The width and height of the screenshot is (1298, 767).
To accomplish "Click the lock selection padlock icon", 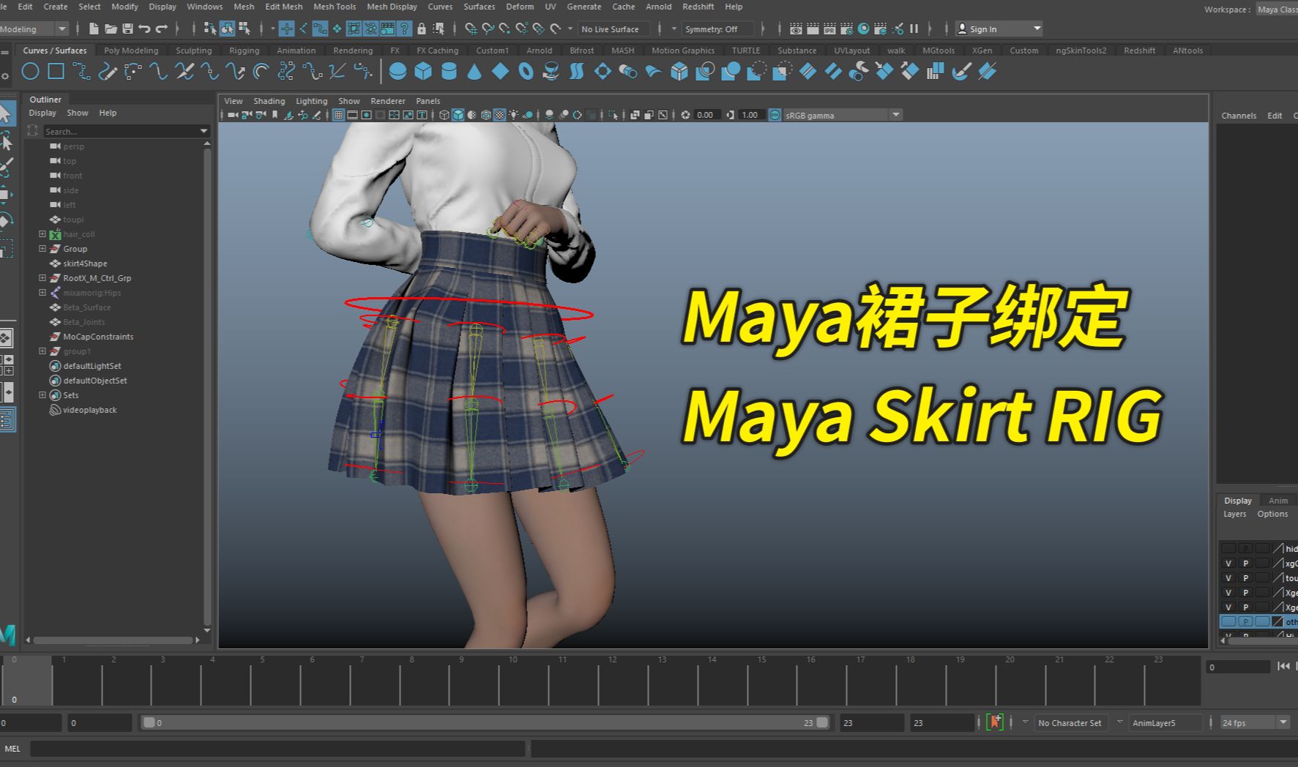I will (422, 29).
